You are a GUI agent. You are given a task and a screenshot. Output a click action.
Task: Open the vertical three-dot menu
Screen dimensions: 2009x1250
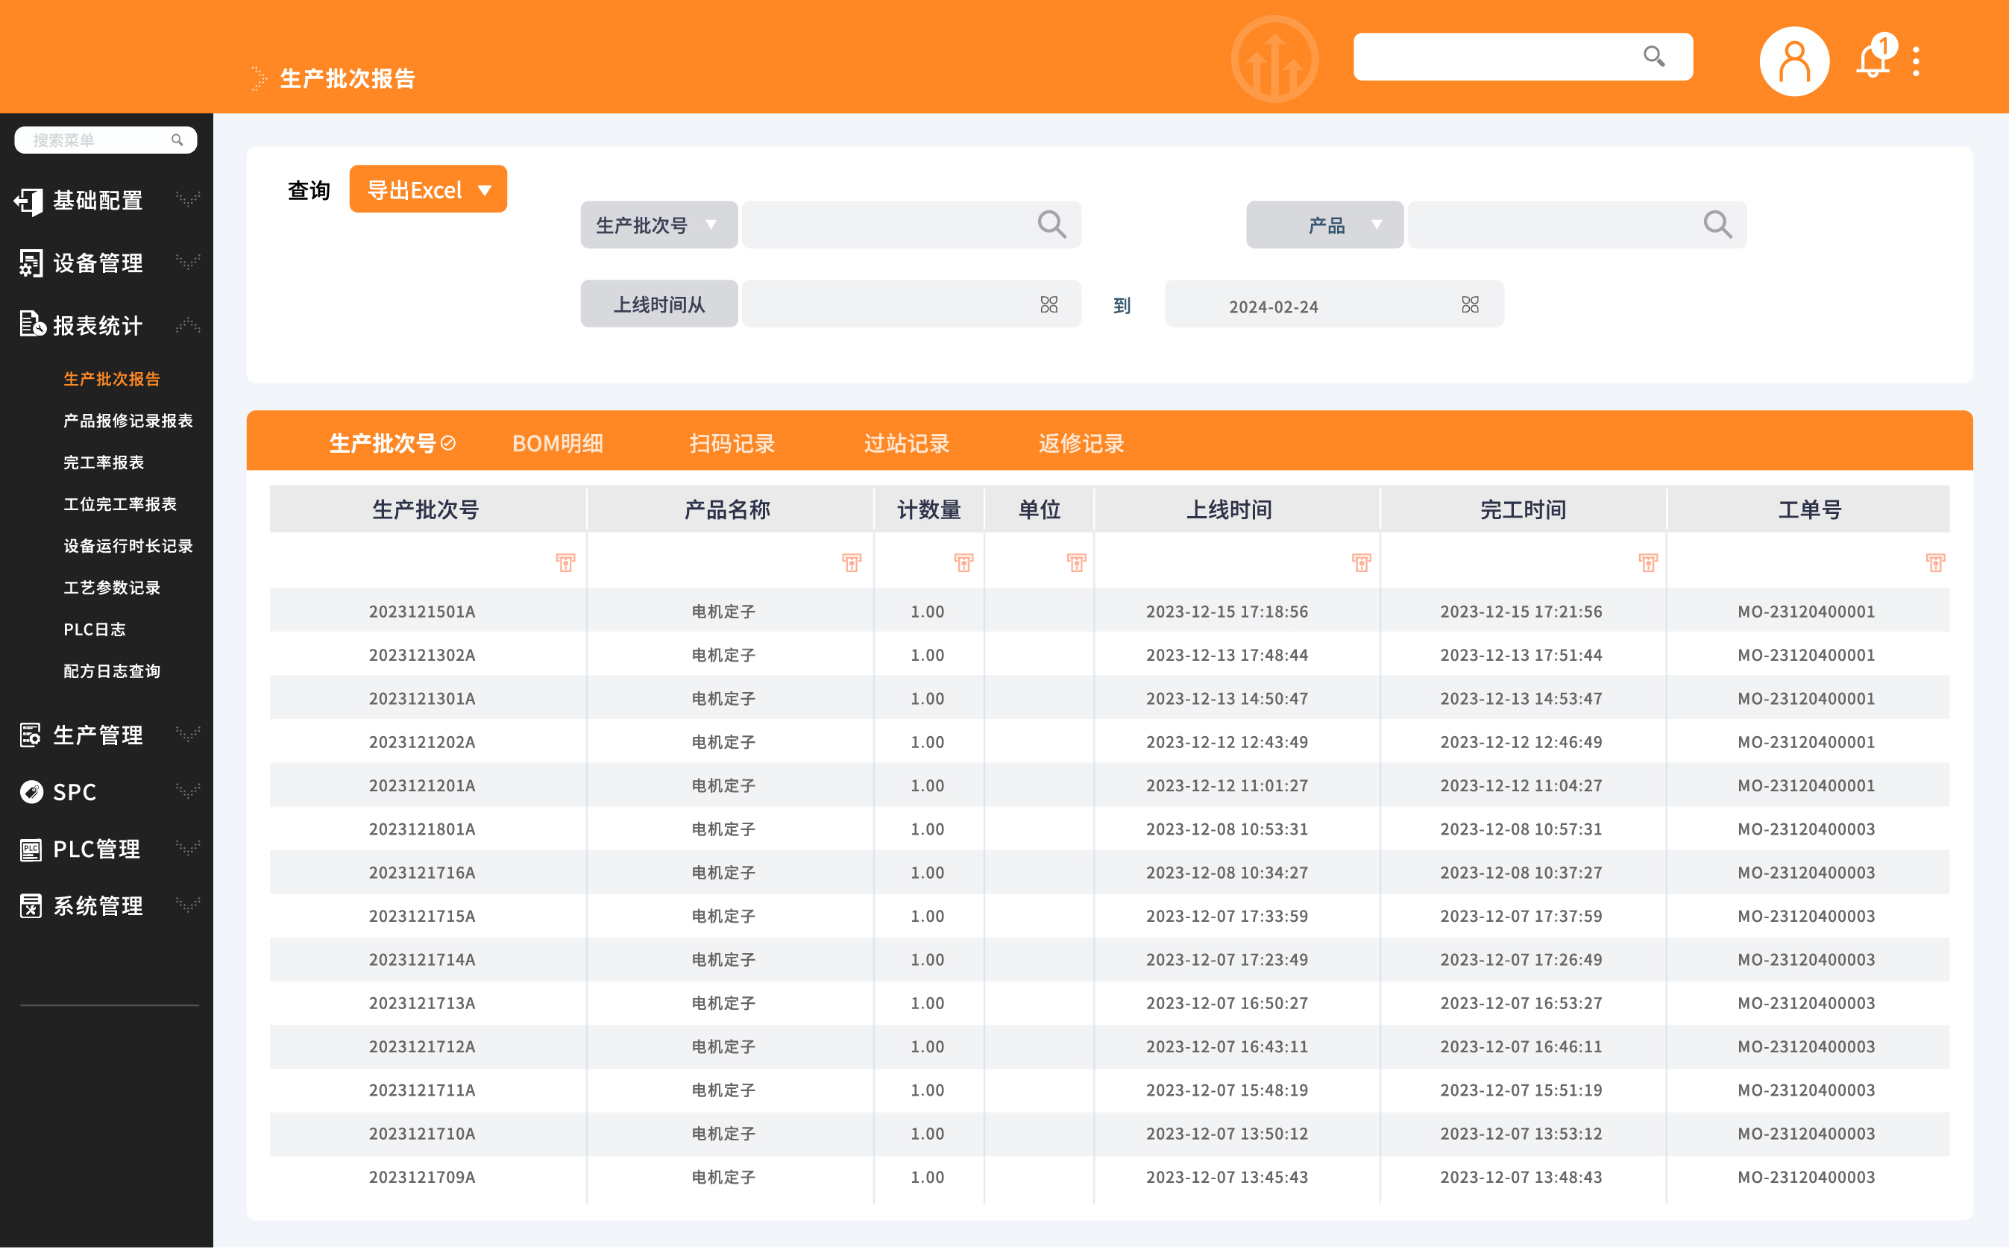1916,61
